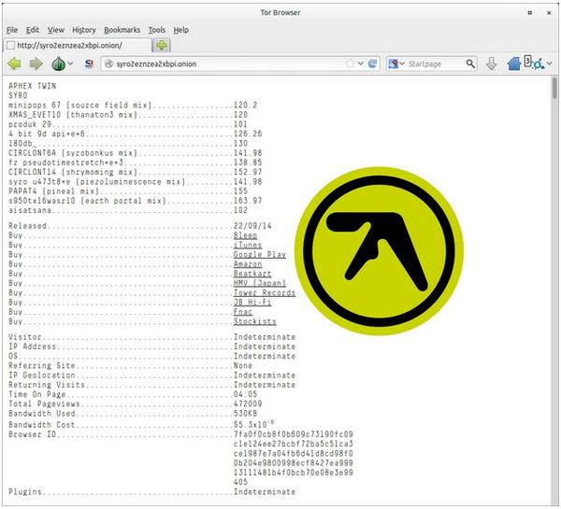Click the 'APHEX TWIN' heading text
The width and height of the screenshot is (561, 509).
pos(32,86)
